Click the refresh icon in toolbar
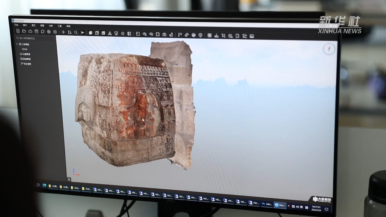The width and height of the screenshot is (386, 217). click(43, 31)
